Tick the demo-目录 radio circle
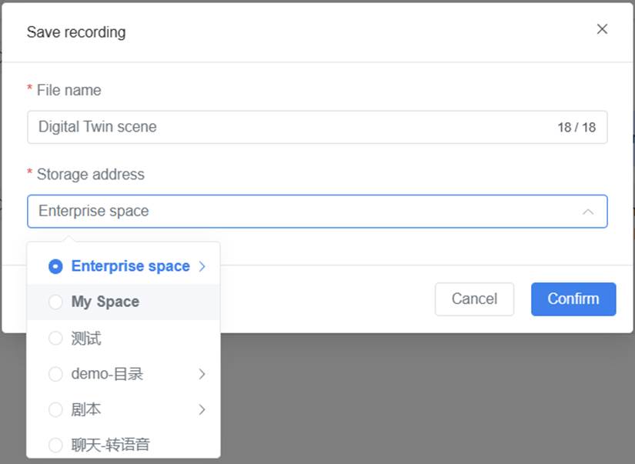The width and height of the screenshot is (635, 464). [55, 374]
